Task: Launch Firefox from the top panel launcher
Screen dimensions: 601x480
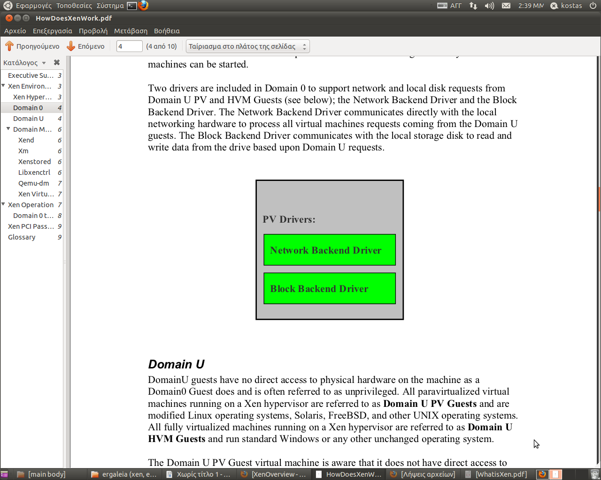Action: pos(143,6)
